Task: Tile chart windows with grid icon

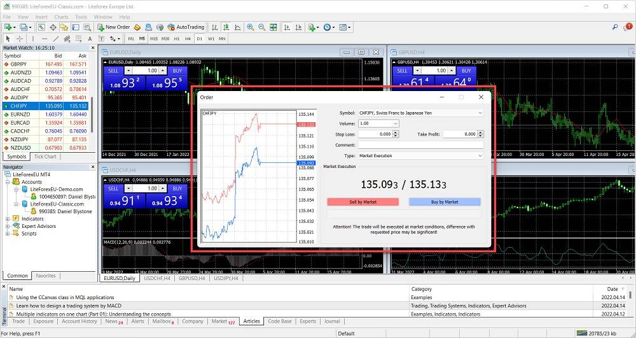Action: coord(273,27)
